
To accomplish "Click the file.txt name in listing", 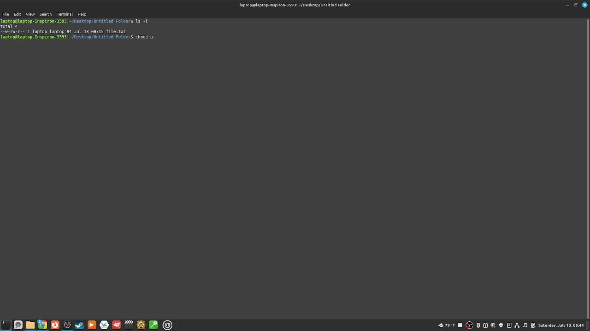I will (116, 32).
